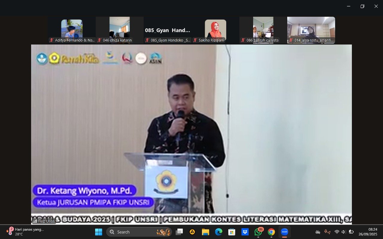This screenshot has width=383, height=239.
Task: Switch to Google Chrome in the taskbar
Action: click(x=271, y=232)
